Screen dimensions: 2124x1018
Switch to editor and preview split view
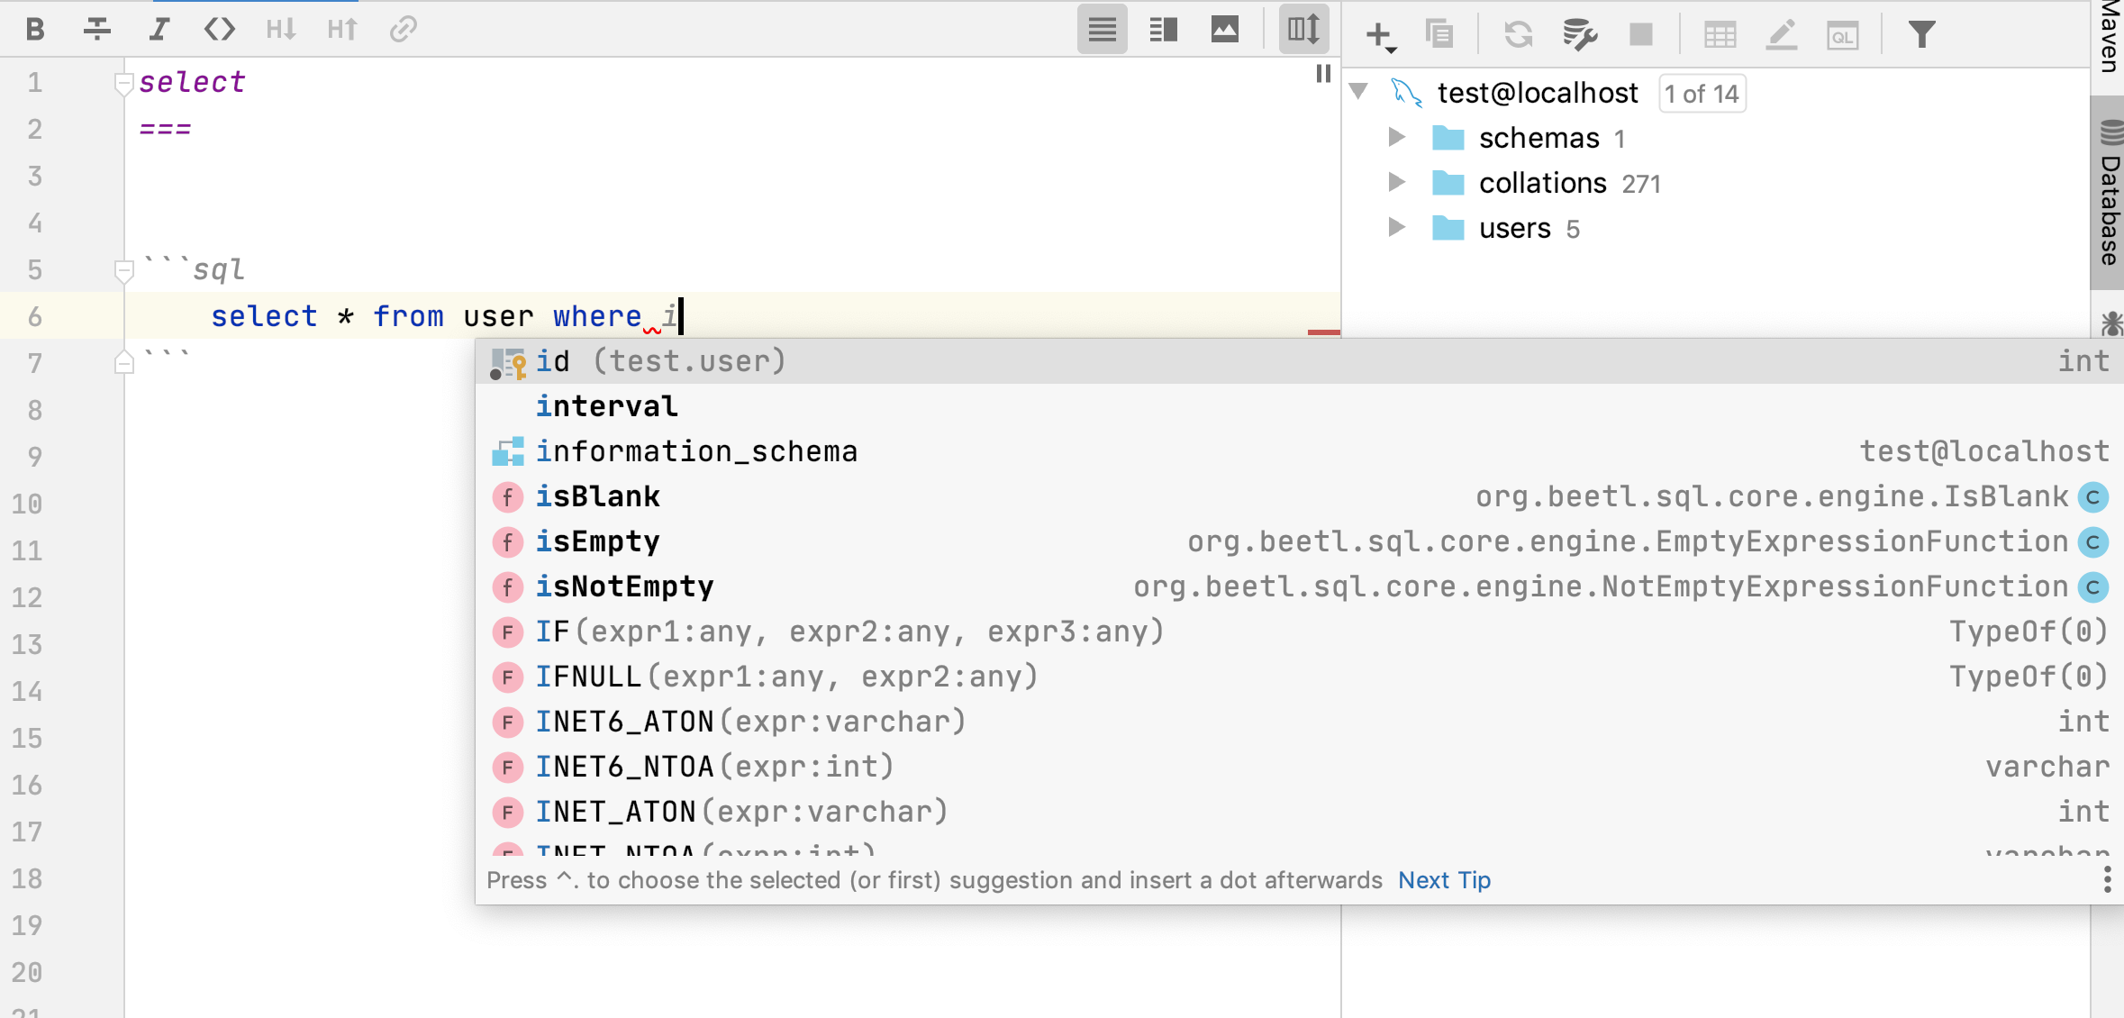pyautogui.click(x=1163, y=30)
